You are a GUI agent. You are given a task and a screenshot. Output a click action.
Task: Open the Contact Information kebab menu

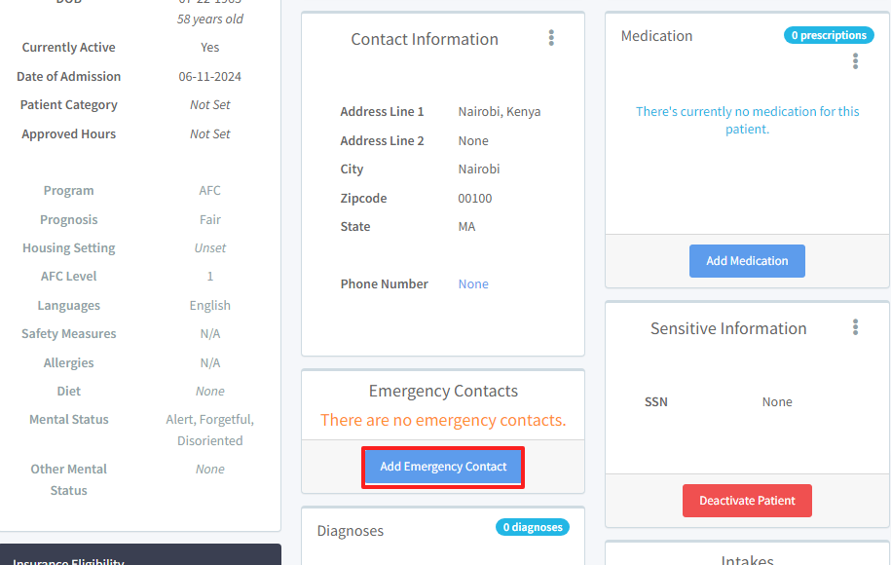[x=551, y=38]
